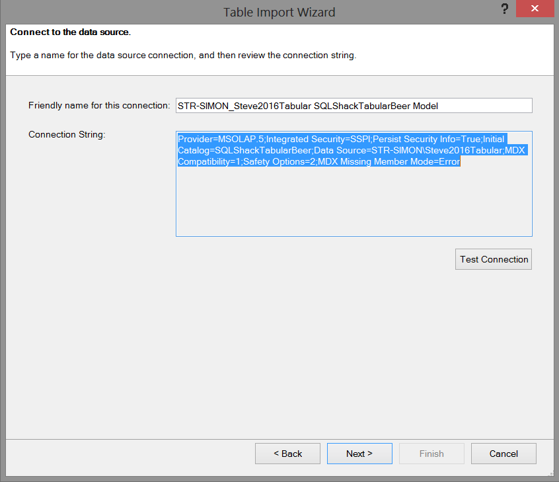The image size is (559, 482).
Task: Click the 'Friendly name for this connection' label
Action: (99, 106)
